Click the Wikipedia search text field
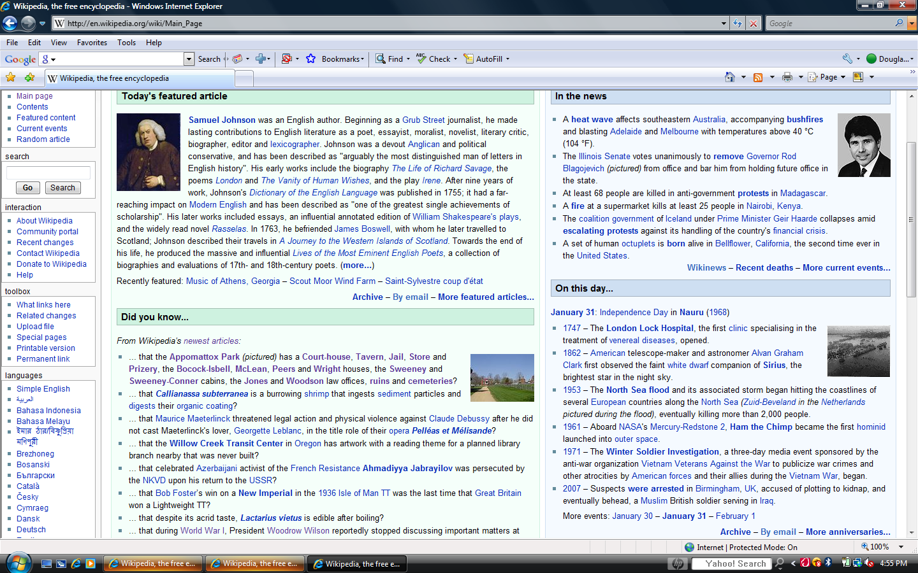This screenshot has height=573, width=918. click(x=48, y=173)
